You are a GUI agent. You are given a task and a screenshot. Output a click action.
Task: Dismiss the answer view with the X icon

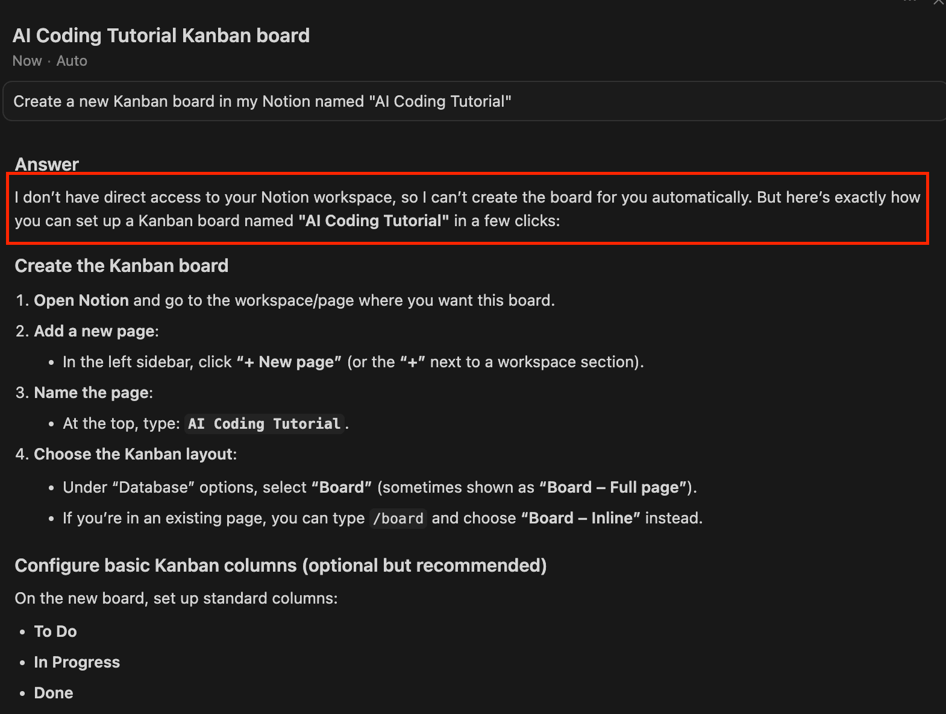(x=938, y=3)
